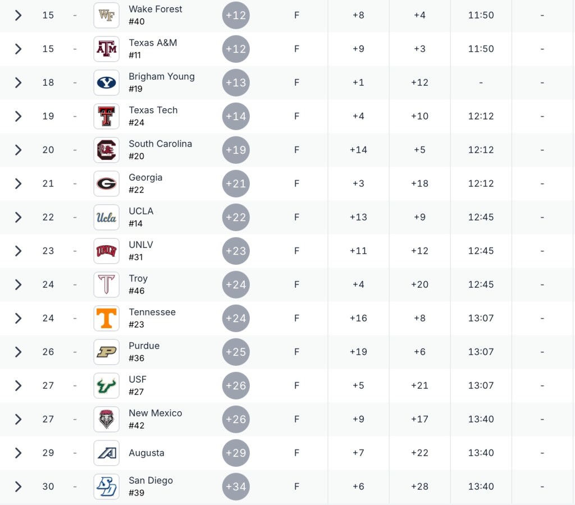Click the Purdue team logo
Viewport: 575px width, 505px height.
pos(106,352)
